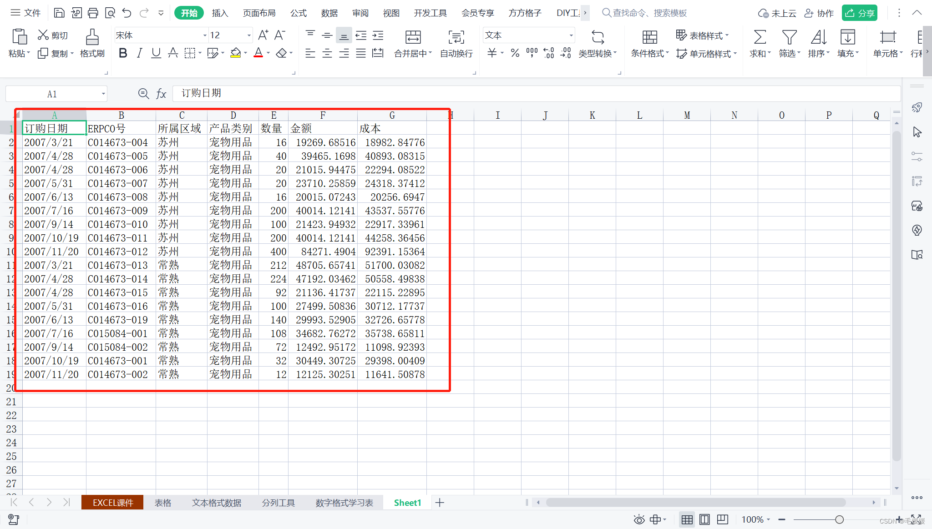This screenshot has width=932, height=529.
Task: Toggle bold formatting
Action: pyautogui.click(x=122, y=53)
